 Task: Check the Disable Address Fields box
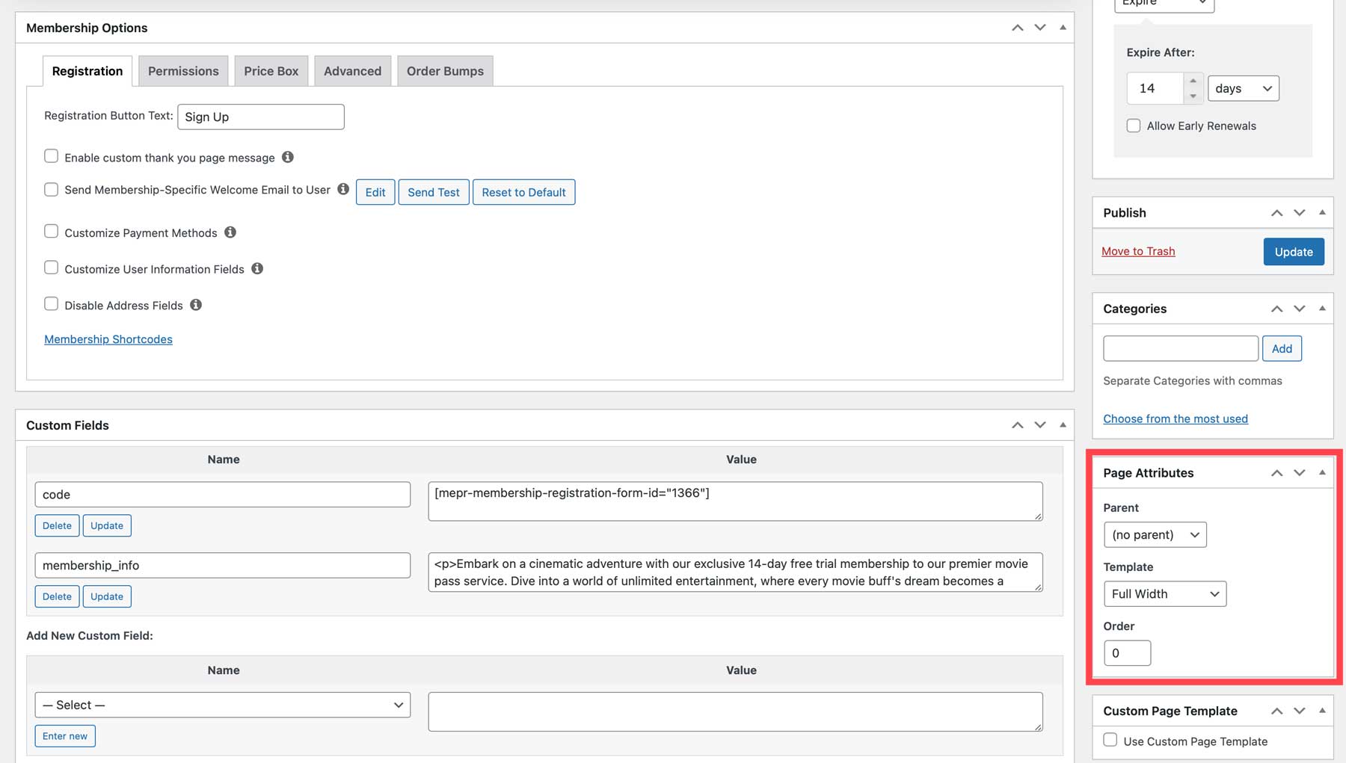pos(51,303)
